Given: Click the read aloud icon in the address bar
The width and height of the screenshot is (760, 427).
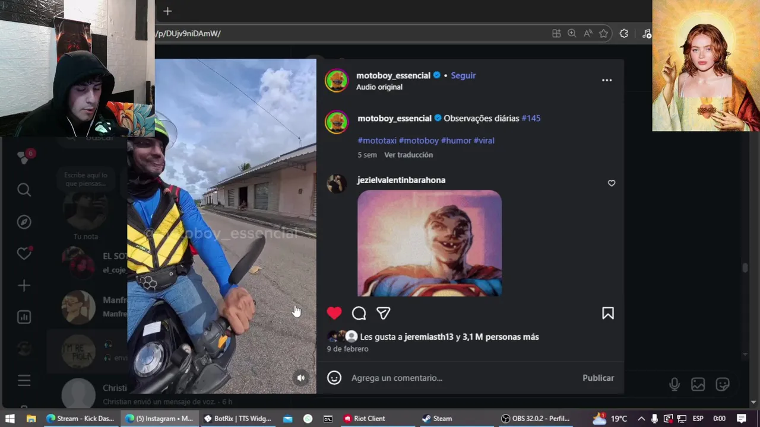Looking at the screenshot, I should point(588,34).
